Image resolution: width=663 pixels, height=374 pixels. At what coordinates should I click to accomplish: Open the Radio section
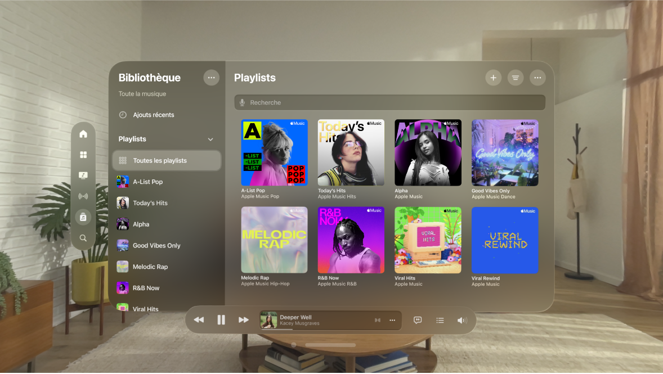click(83, 196)
